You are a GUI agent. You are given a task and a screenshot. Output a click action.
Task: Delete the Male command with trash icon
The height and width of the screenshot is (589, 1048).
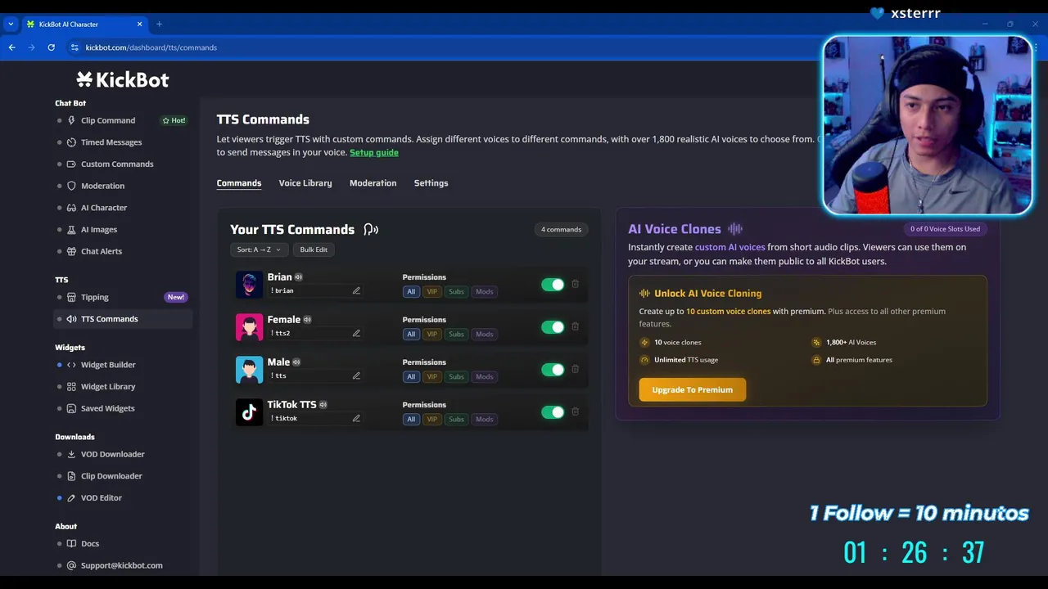click(575, 369)
